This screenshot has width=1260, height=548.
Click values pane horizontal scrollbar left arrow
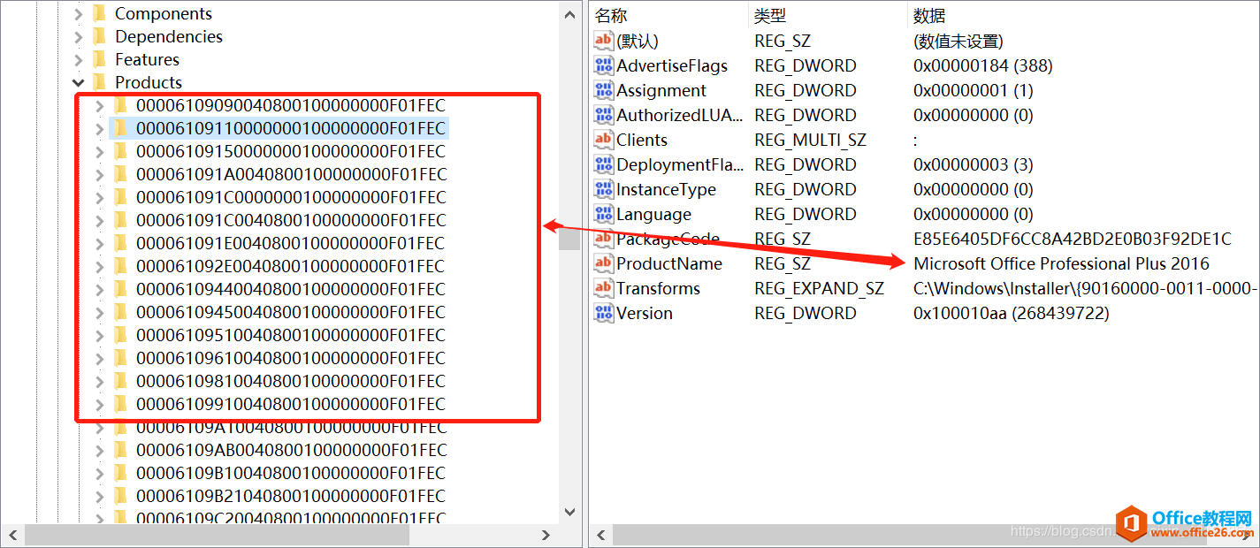[x=601, y=535]
